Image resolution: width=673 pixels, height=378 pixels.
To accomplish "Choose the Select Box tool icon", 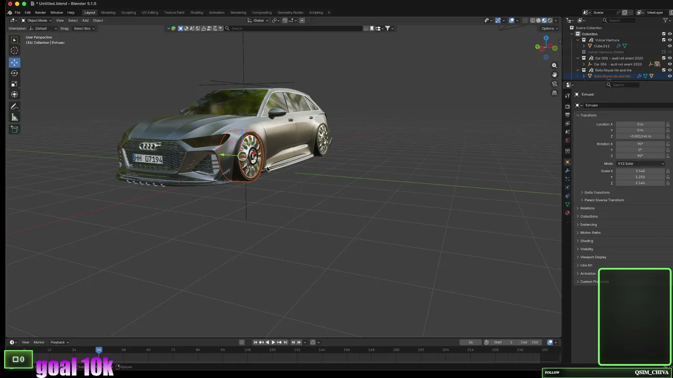I will [x=14, y=40].
